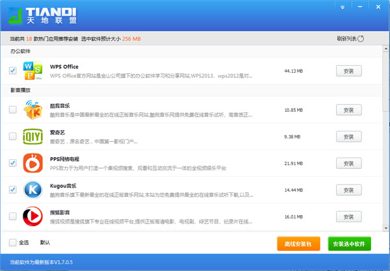Click the Kuwo music box icon
This screenshot has width=390, height=271.
32,110
